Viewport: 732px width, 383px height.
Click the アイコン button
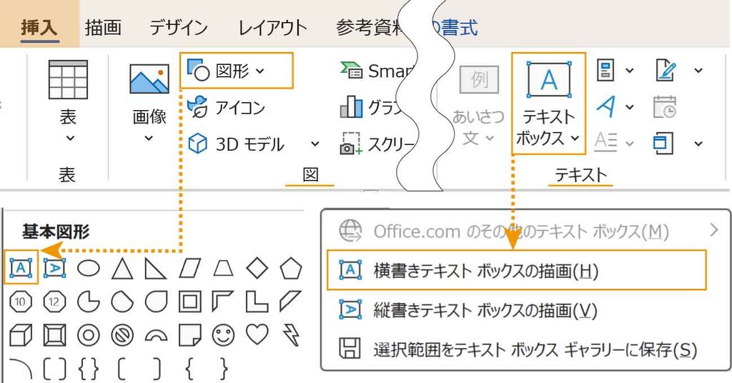pos(226,108)
